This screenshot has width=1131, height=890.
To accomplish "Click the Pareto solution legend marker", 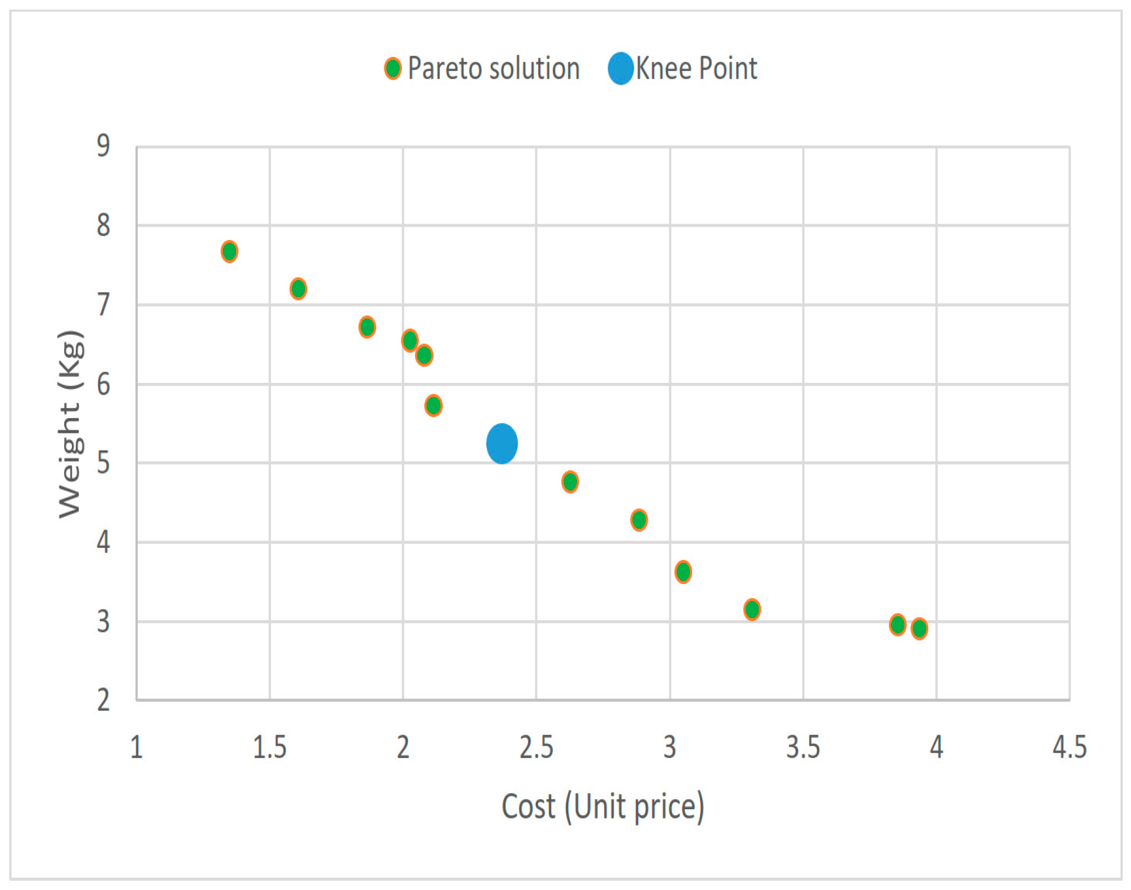I will click(393, 69).
